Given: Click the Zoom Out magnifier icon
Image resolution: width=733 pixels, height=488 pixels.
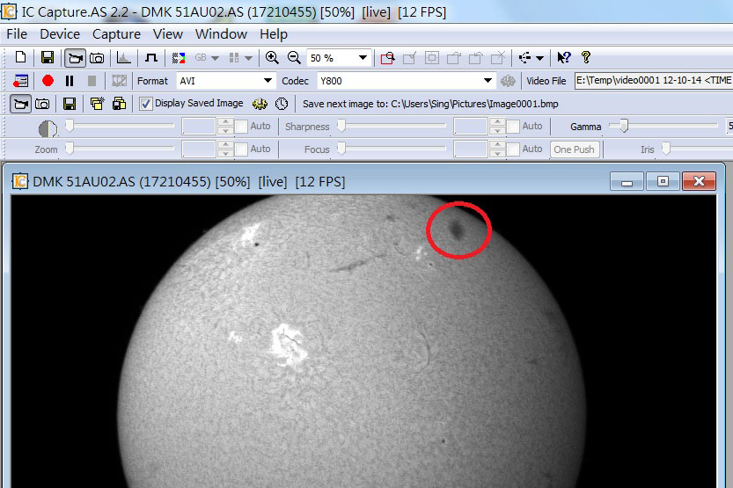Looking at the screenshot, I should pyautogui.click(x=294, y=58).
